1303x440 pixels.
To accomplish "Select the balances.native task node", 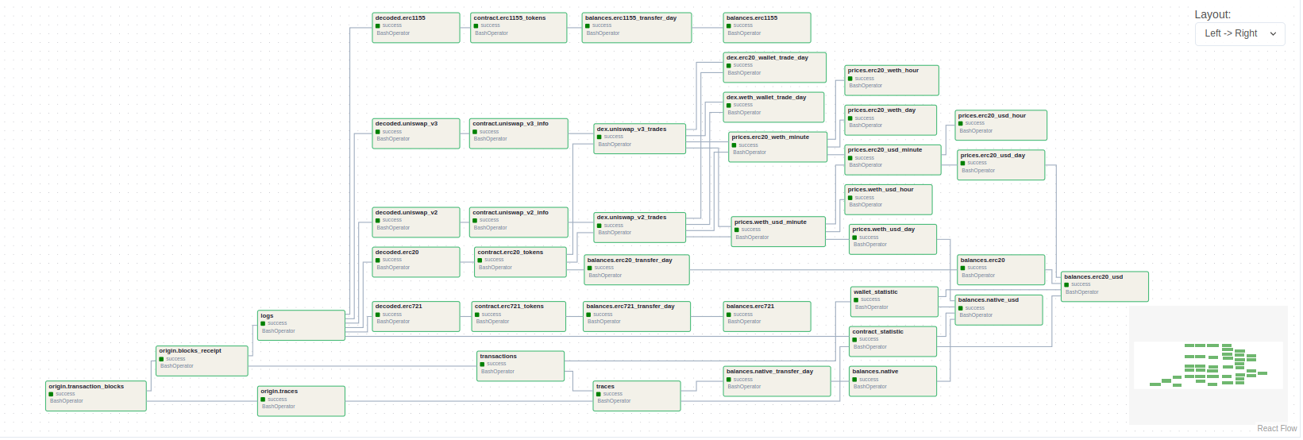I will [893, 381].
